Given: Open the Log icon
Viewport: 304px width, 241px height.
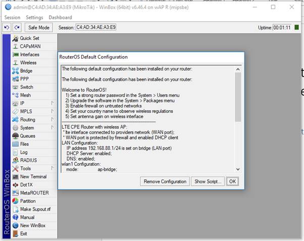Looking at the screenshot, I should 15,152.
